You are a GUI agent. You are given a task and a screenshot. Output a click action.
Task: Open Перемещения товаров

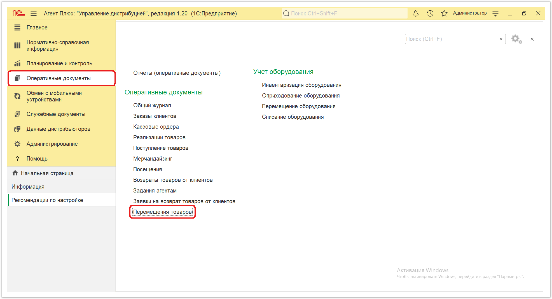[x=162, y=212]
